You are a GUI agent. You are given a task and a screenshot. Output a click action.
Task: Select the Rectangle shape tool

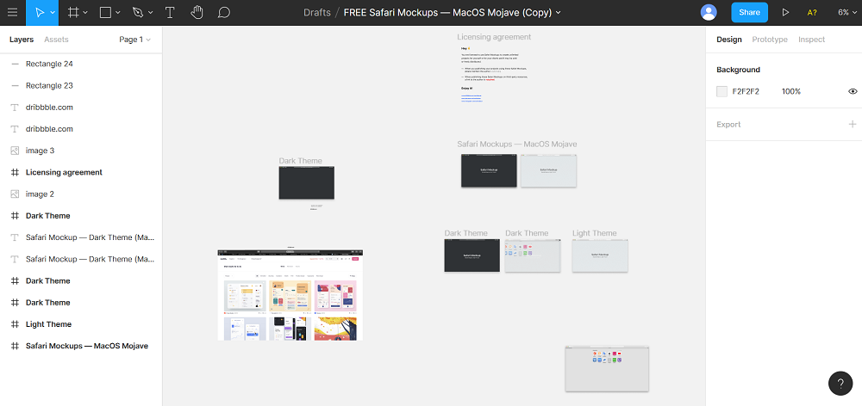(x=105, y=13)
